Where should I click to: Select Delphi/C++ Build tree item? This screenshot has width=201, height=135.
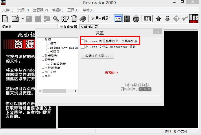64,48
